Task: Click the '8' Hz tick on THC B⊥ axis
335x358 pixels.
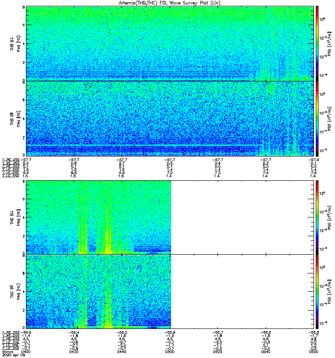Action: 24,182
